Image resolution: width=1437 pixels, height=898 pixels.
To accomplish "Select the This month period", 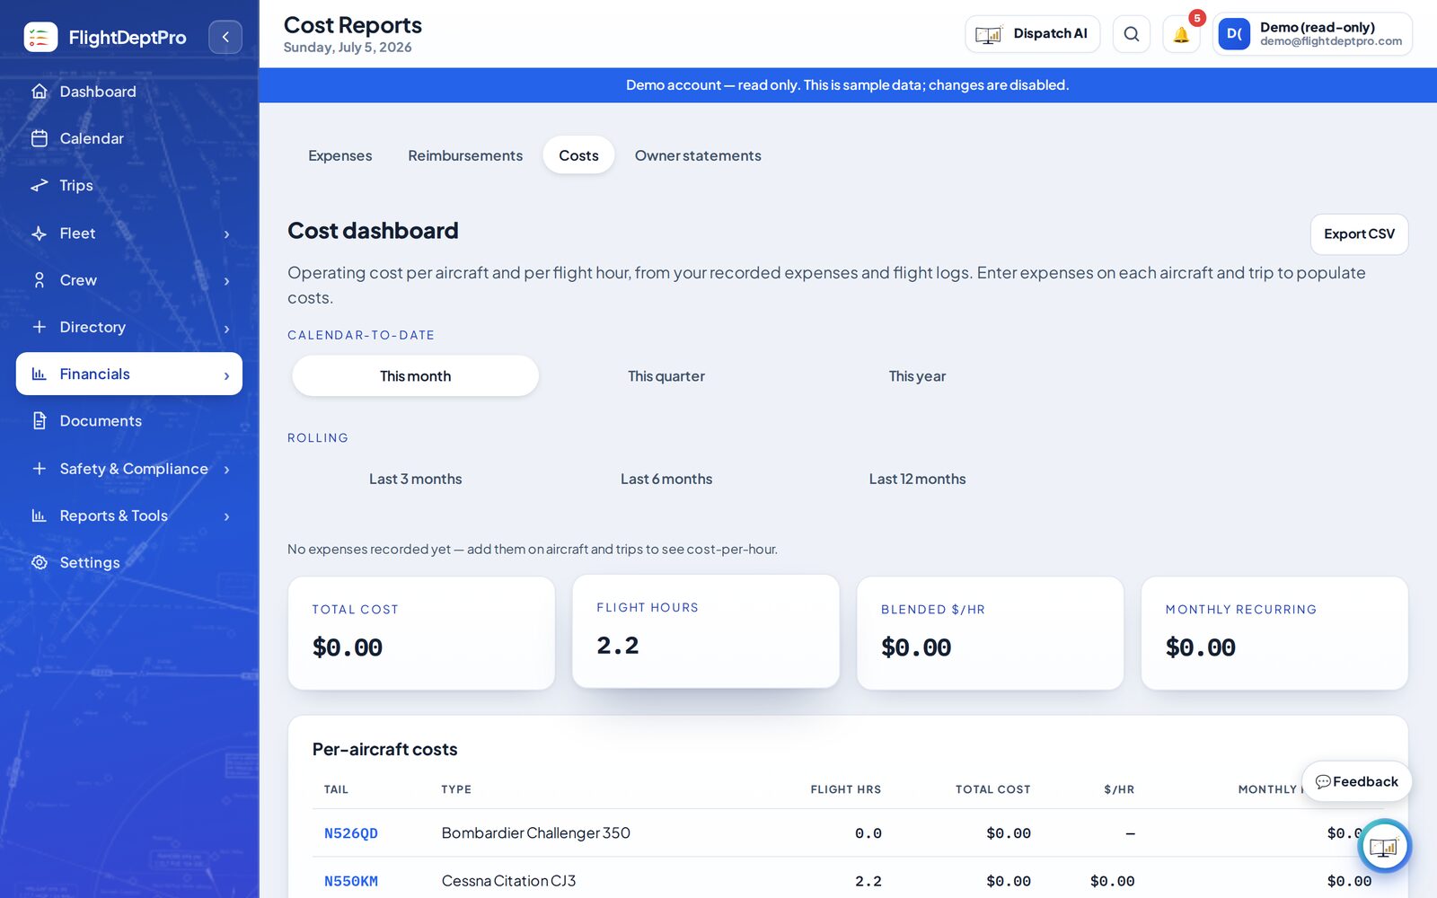I will point(415,376).
